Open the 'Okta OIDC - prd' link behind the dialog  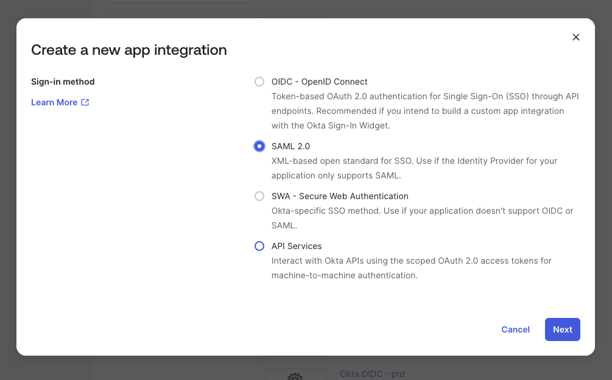point(372,374)
